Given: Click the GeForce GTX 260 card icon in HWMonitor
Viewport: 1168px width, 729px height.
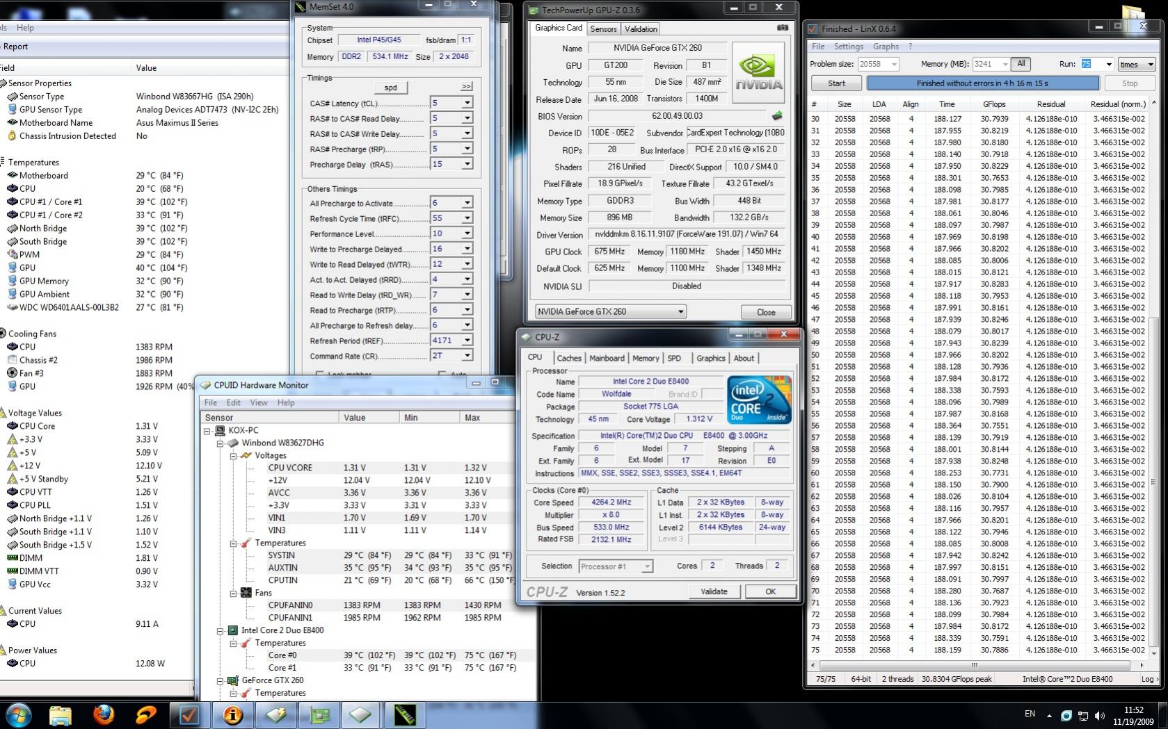Looking at the screenshot, I should (x=233, y=680).
